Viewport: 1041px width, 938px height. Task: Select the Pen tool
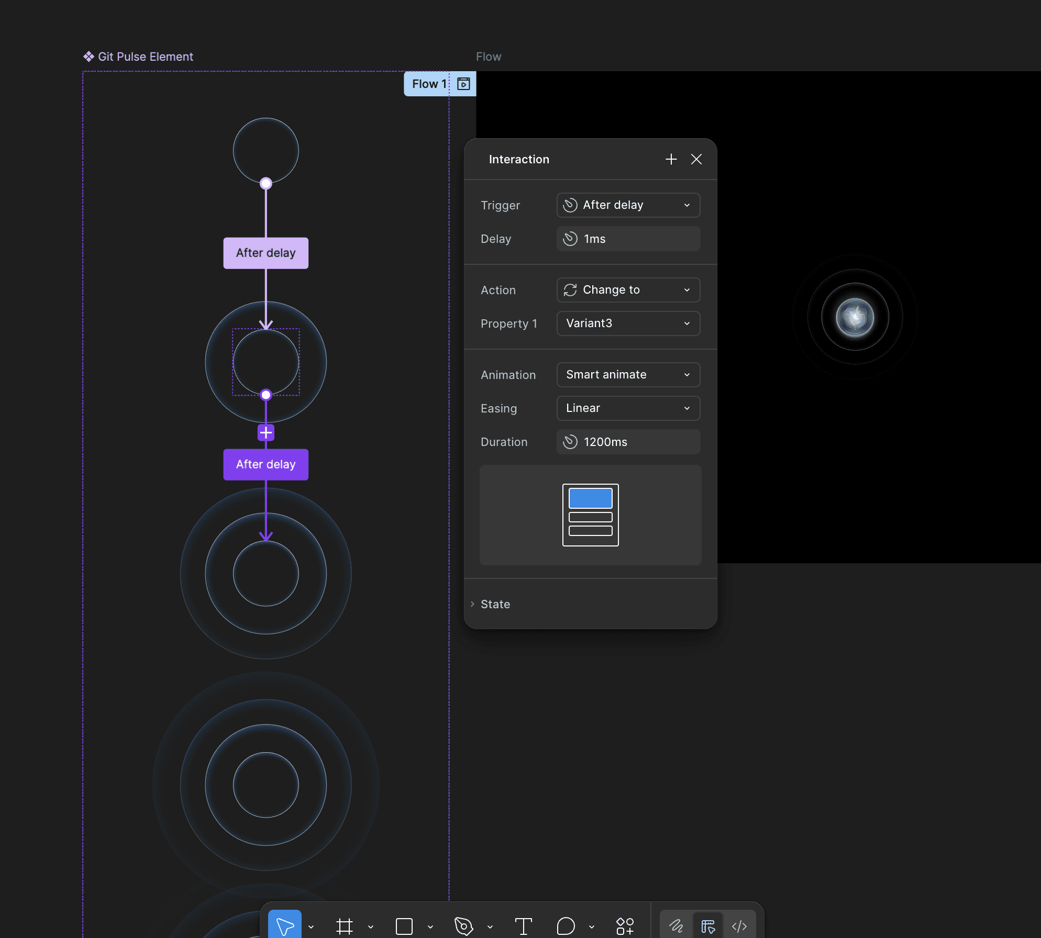[464, 926]
